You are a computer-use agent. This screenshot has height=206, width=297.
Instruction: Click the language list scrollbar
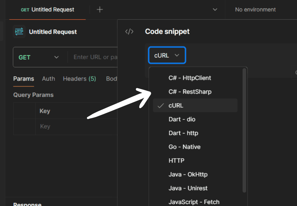click(x=244, y=131)
